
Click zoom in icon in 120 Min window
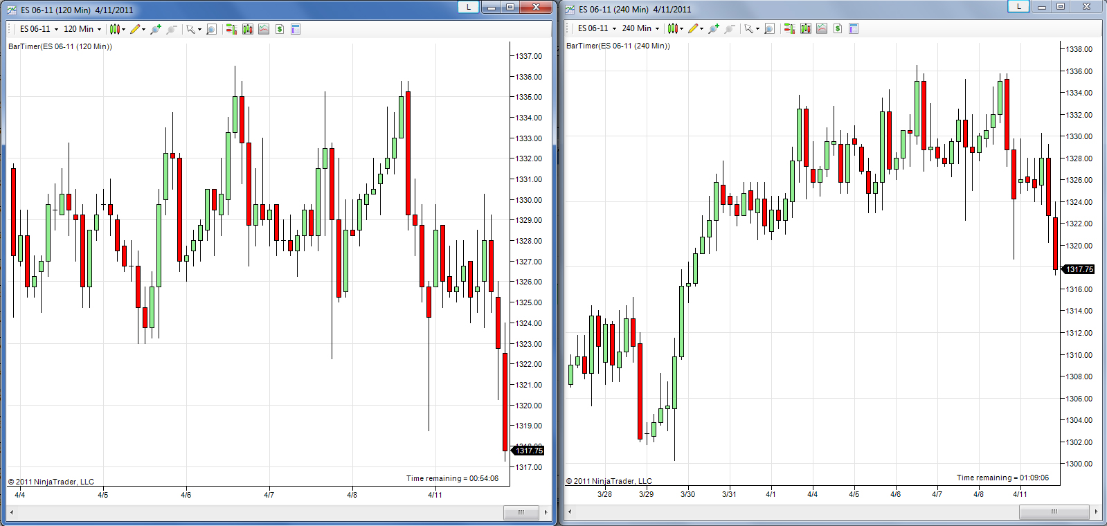(x=156, y=29)
